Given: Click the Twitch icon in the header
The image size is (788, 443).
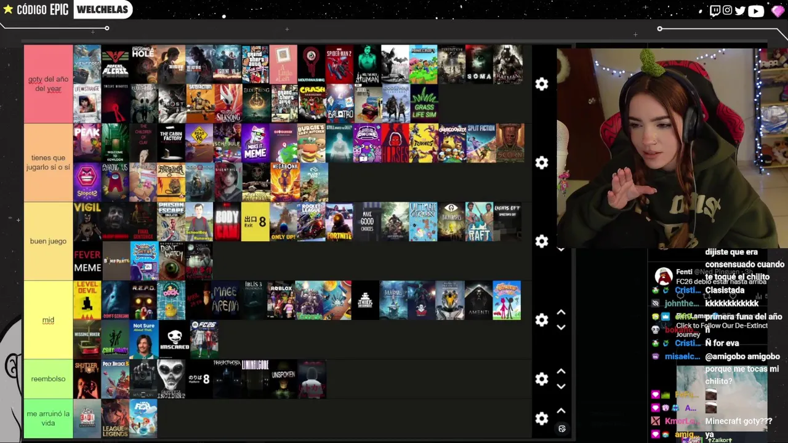Looking at the screenshot, I should pos(715,10).
